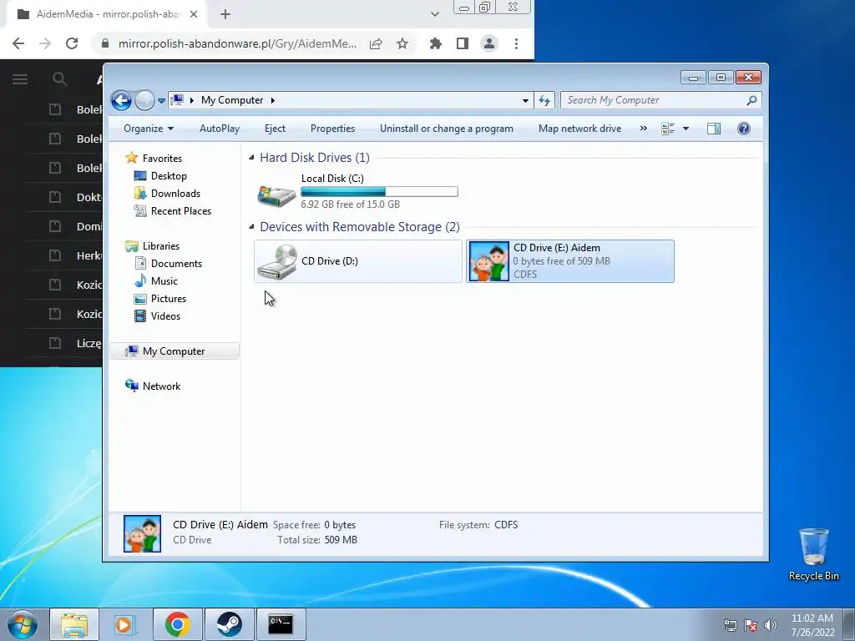Image resolution: width=855 pixels, height=641 pixels.
Task: Select Libraries in navigation pane
Action: click(x=161, y=246)
